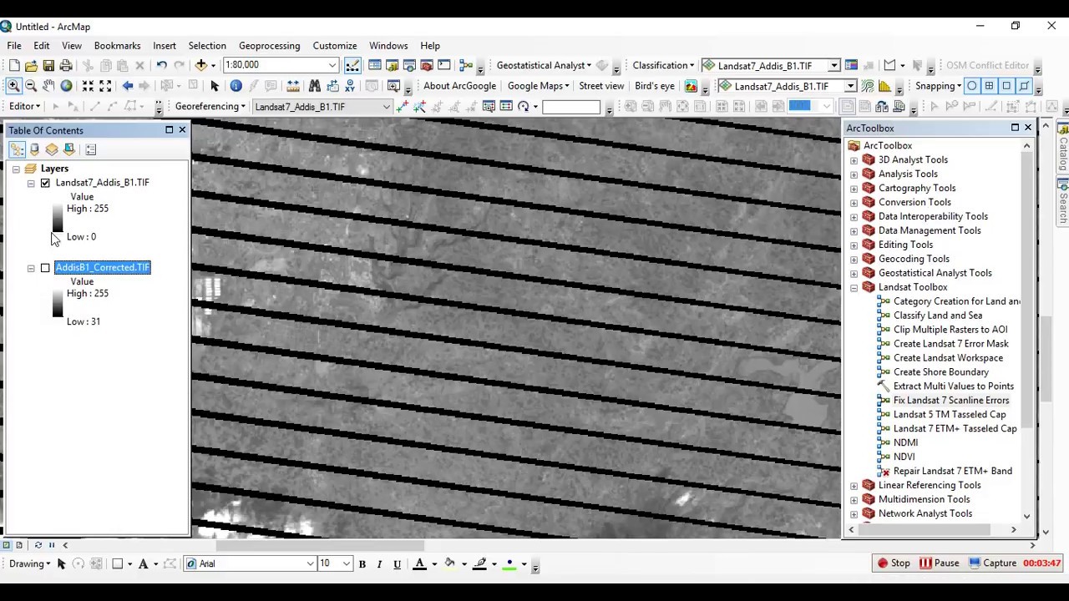Open the Python window icon
Image resolution: width=1069 pixels, height=601 pixels.
coord(444,65)
